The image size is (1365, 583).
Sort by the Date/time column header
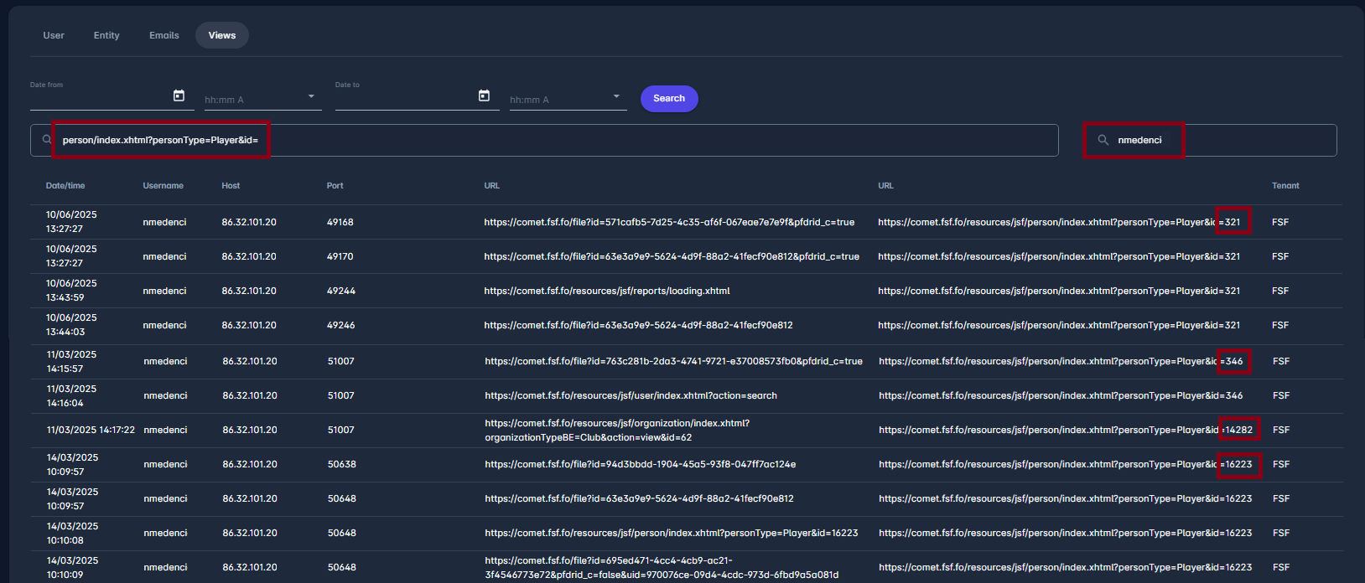[65, 186]
